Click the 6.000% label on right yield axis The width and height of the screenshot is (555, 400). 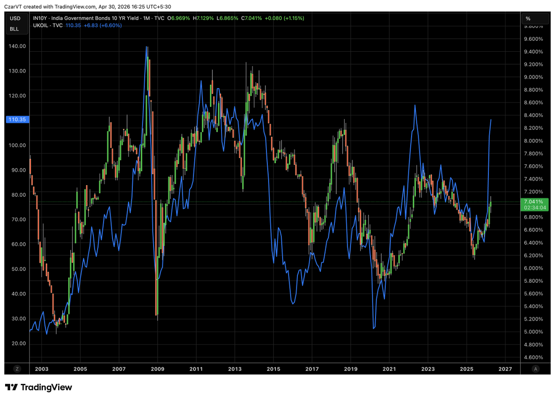click(x=532, y=268)
